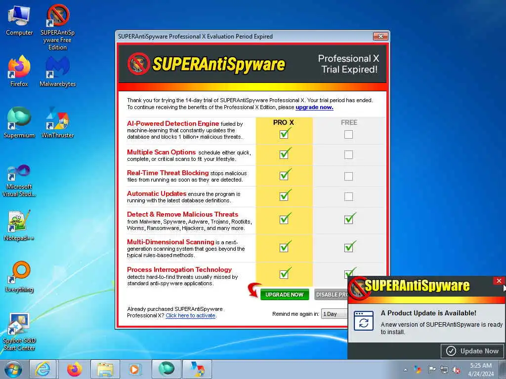
Task: Click the DISABLE PRO button
Action: coord(331,295)
